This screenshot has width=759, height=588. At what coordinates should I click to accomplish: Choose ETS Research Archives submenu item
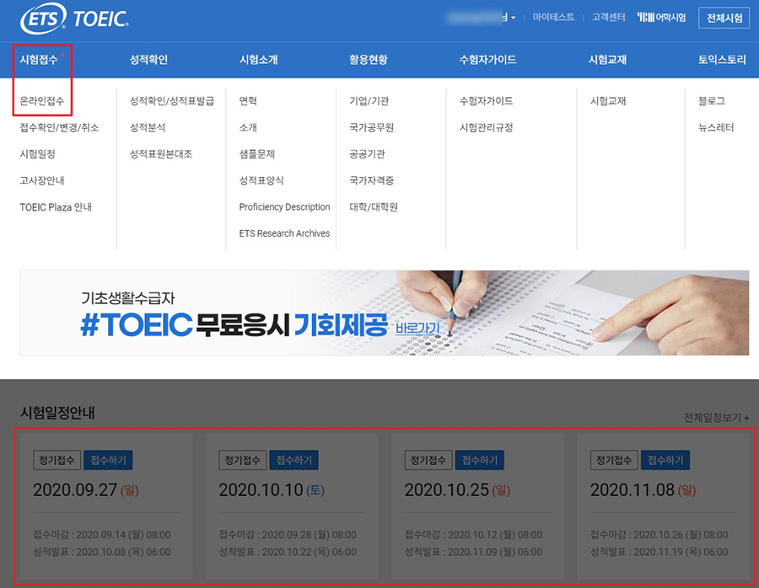pyautogui.click(x=285, y=233)
